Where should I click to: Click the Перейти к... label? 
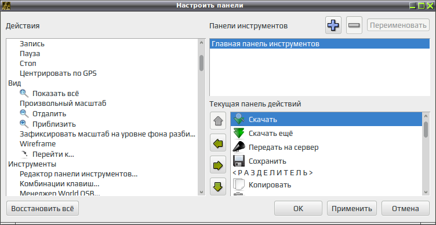tap(53, 154)
